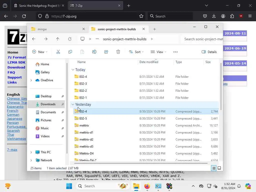
Task: Expand This PC in navigation pane
Action: coord(31,152)
